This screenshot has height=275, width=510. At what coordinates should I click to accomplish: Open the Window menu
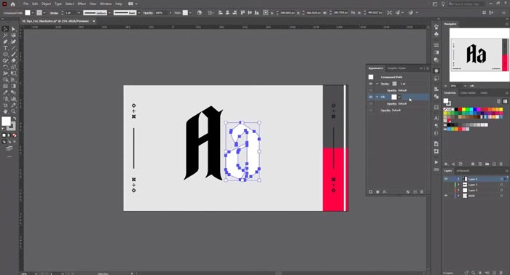pos(106,4)
